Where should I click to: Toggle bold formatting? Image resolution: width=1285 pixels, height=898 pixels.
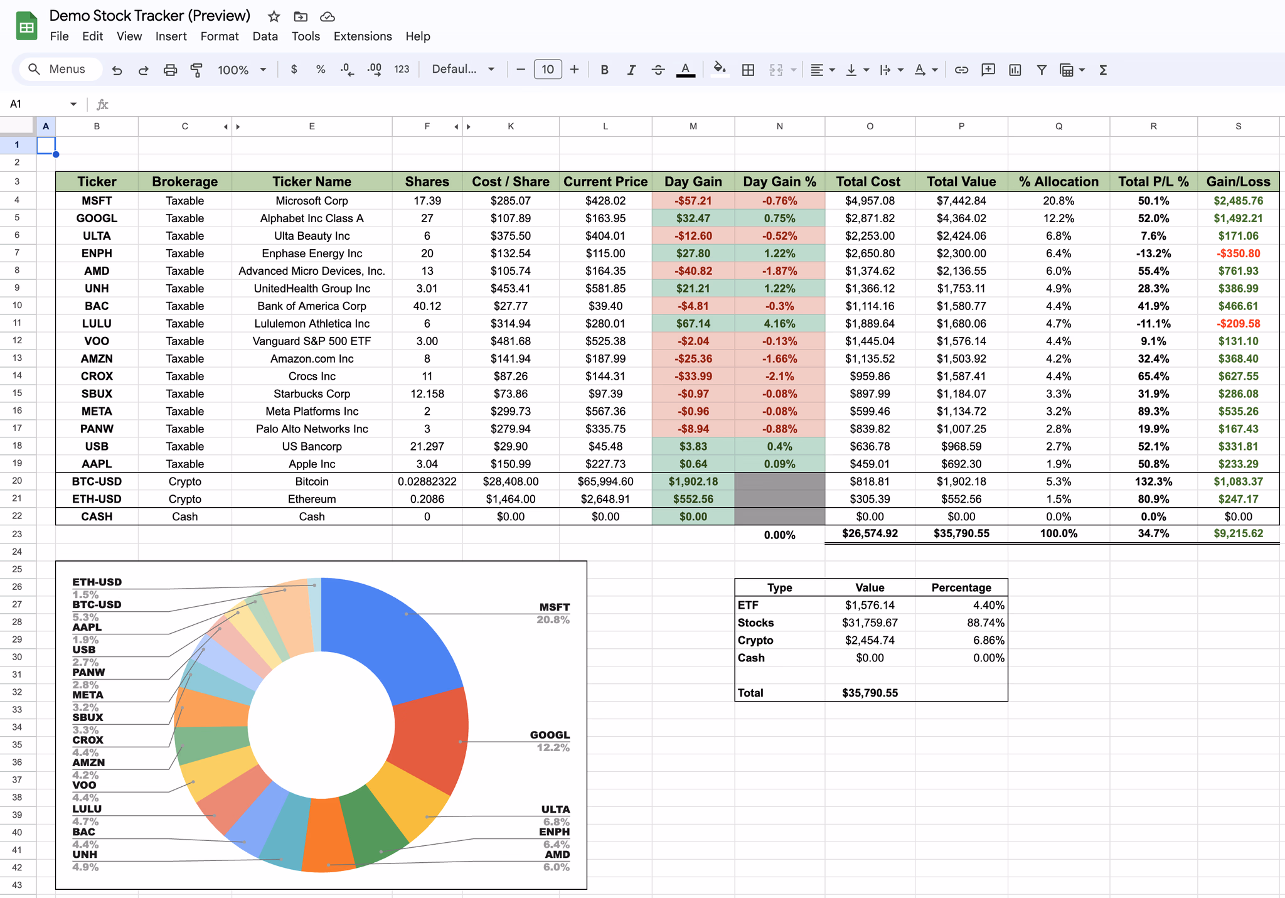point(604,70)
